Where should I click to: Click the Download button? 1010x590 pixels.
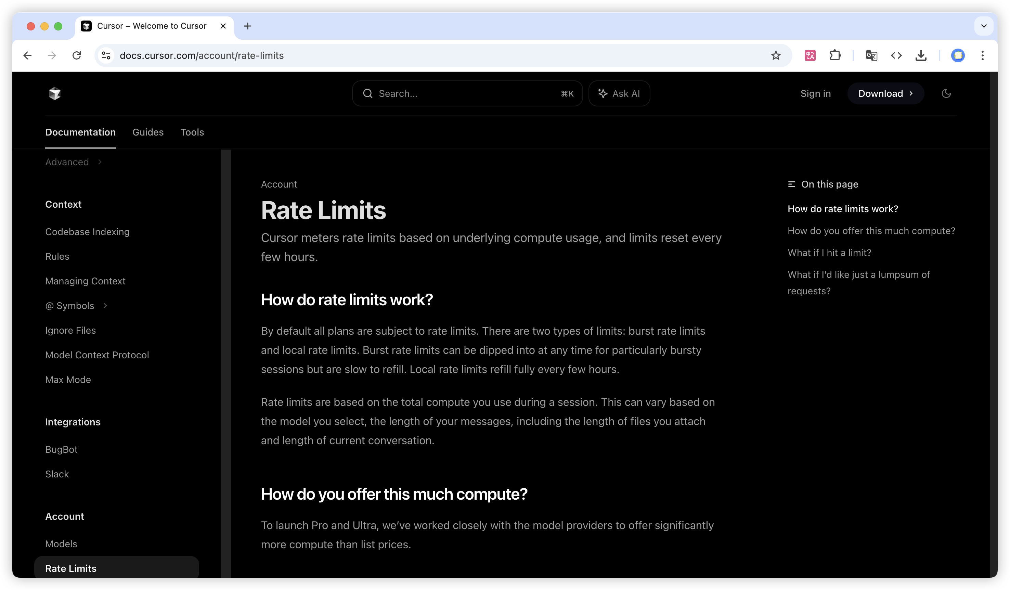tap(885, 93)
